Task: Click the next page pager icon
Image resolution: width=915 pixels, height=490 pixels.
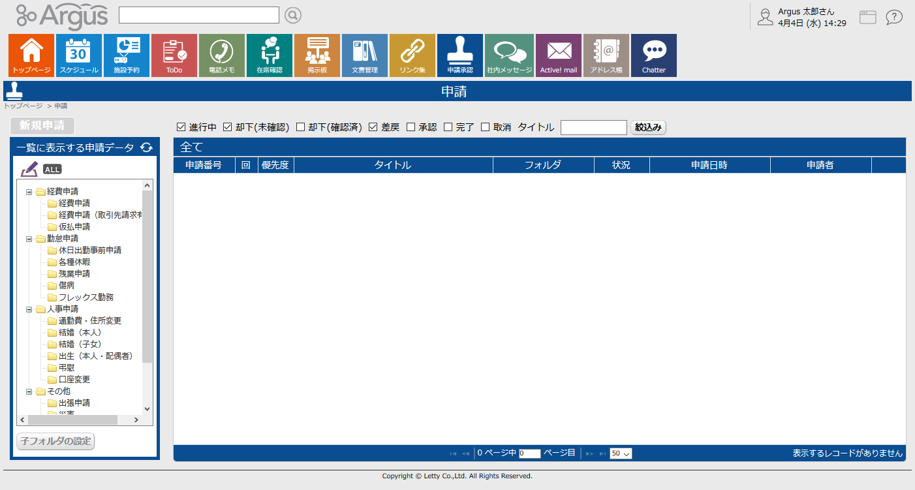Action: 589,453
